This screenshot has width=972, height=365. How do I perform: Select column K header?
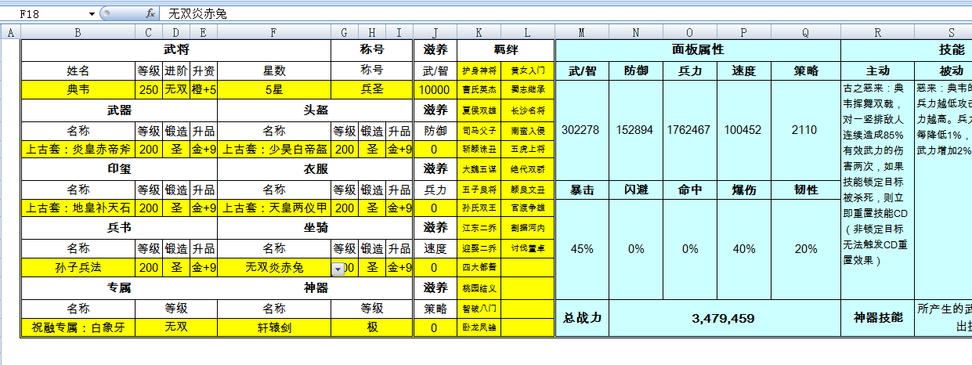click(x=479, y=32)
